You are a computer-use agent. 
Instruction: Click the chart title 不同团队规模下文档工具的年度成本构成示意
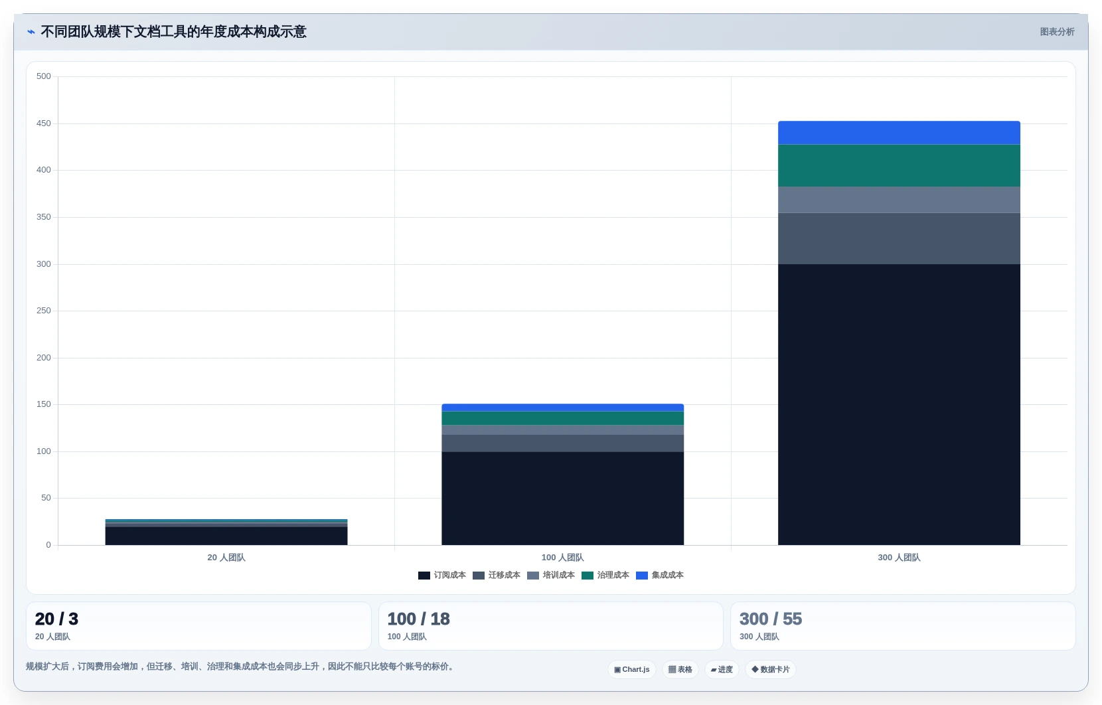click(x=173, y=32)
